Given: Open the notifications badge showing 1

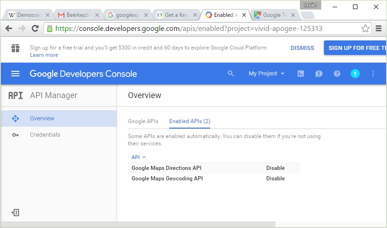Looking at the screenshot, I should (355, 74).
